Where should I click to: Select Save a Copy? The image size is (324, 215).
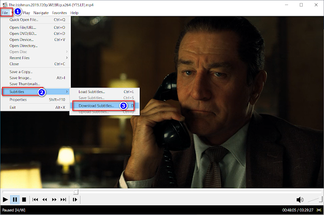pos(36,72)
